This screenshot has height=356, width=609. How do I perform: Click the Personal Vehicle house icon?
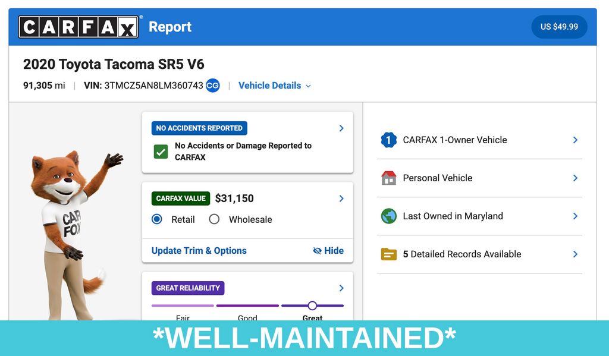click(x=388, y=178)
